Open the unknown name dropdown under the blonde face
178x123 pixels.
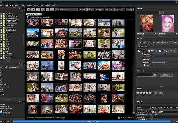tap(147, 34)
